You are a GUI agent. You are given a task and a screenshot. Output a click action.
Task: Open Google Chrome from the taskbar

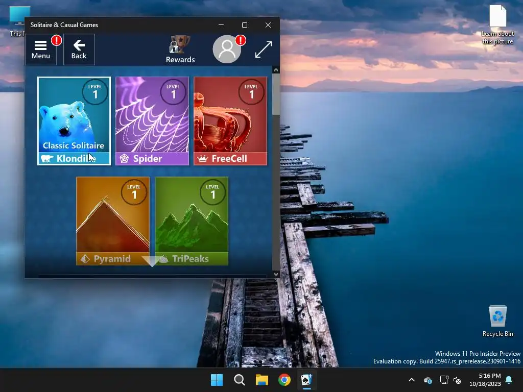[284, 380]
